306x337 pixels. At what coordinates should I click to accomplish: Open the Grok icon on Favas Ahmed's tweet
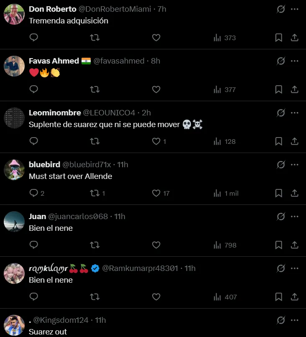pyautogui.click(x=281, y=61)
